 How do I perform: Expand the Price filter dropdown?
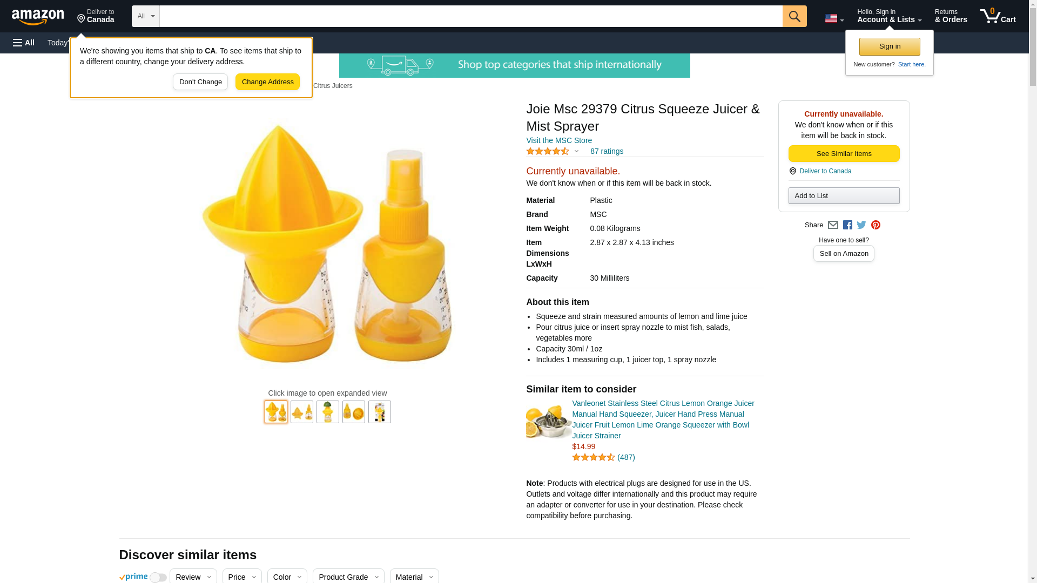(x=241, y=577)
